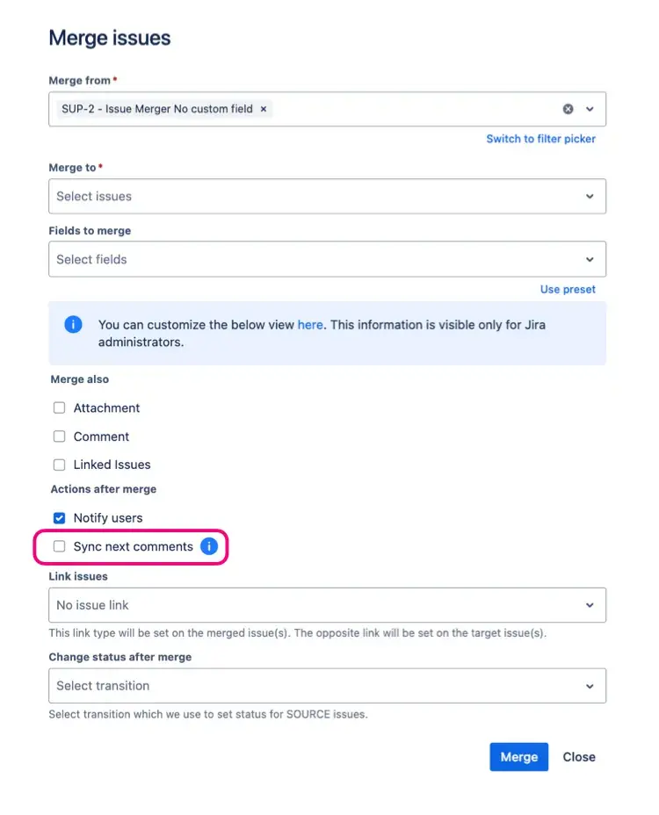Expand the Merge from dropdown arrow

(x=590, y=109)
